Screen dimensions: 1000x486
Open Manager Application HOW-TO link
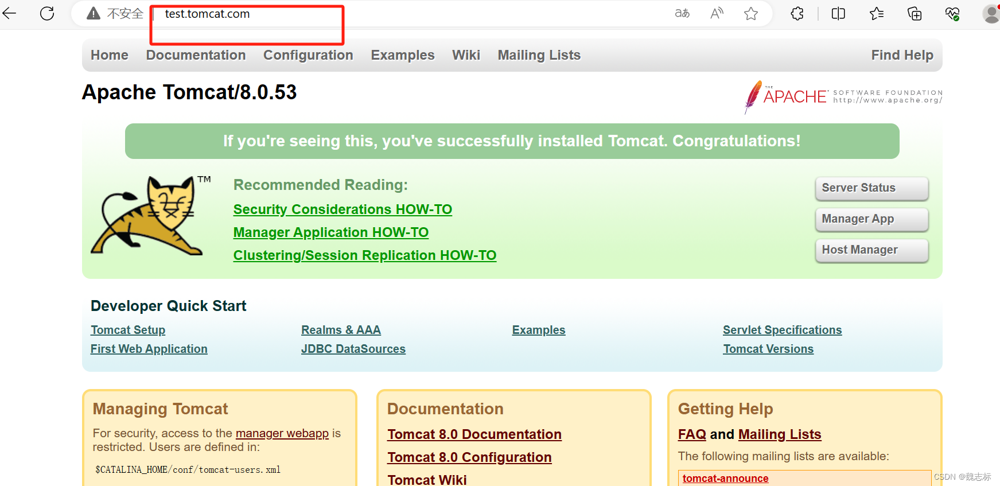tap(331, 232)
